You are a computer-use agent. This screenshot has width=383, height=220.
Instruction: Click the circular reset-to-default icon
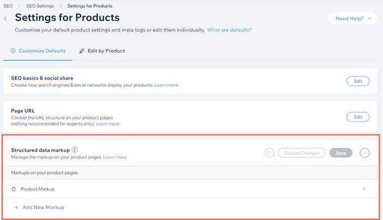[269, 153]
